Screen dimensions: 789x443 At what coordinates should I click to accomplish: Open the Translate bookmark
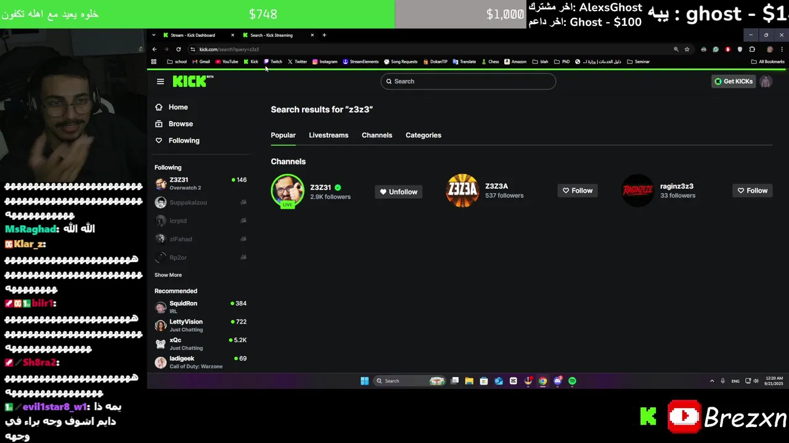tap(464, 62)
